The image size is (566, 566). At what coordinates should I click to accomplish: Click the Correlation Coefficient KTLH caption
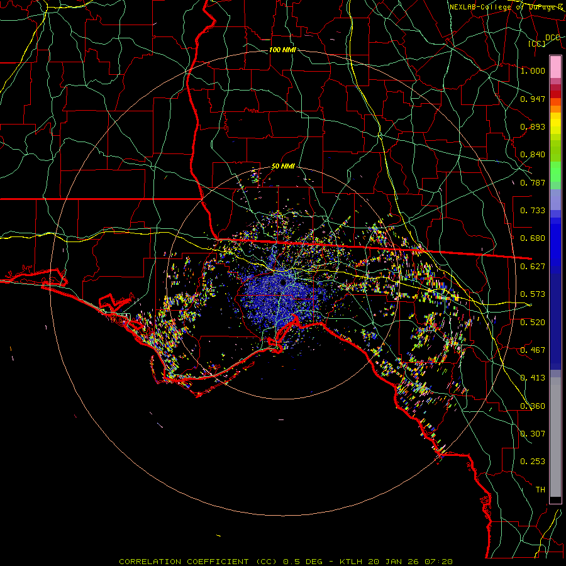[286, 562]
